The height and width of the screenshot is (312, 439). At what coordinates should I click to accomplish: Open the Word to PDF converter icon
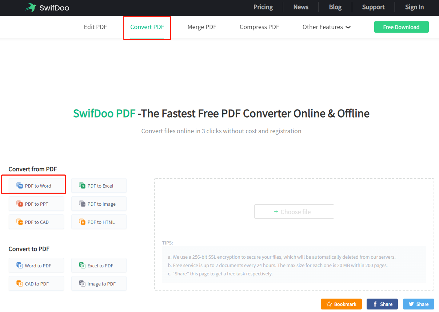point(20,266)
